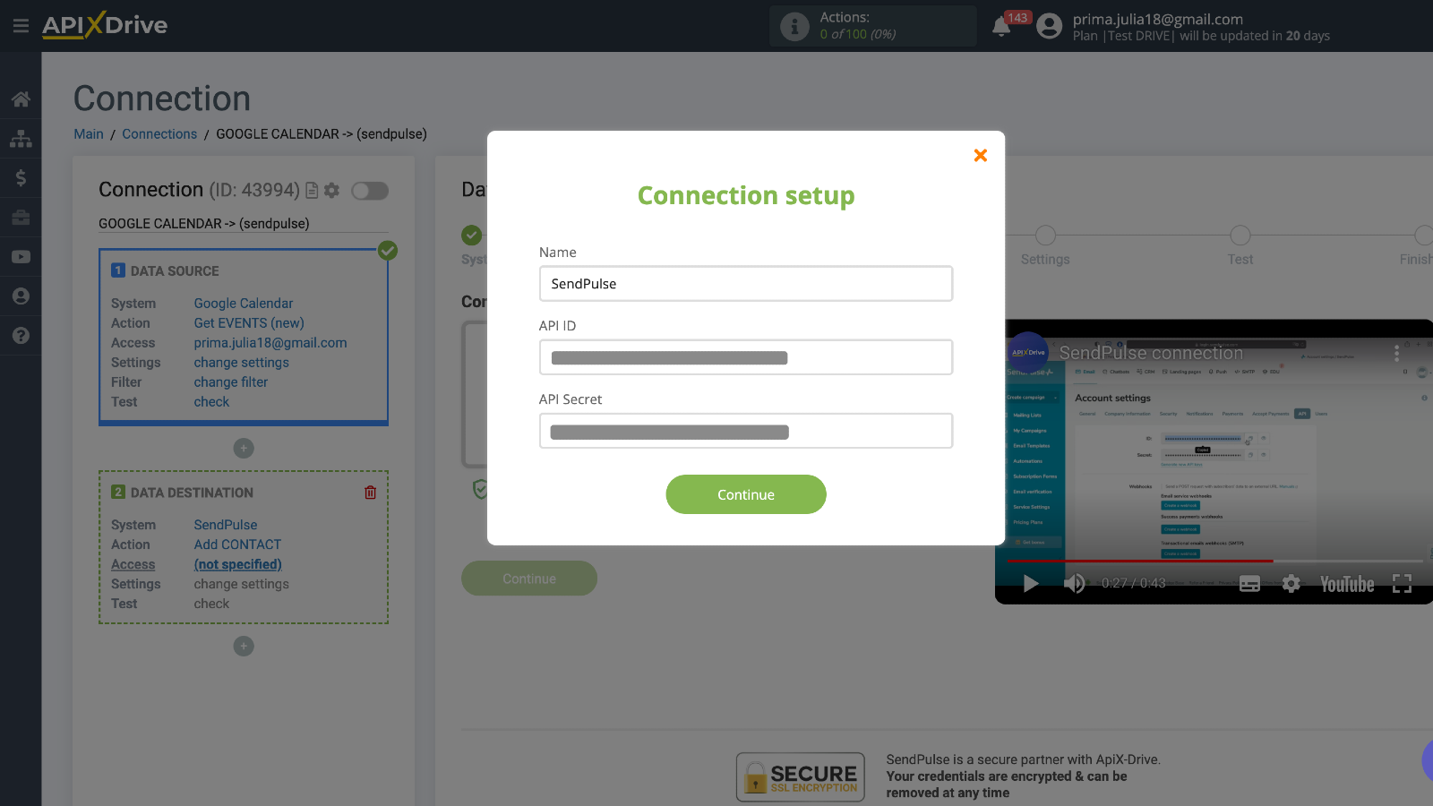This screenshot has height=806, width=1433.
Task: Click the notifications bell icon
Action: [1001, 27]
